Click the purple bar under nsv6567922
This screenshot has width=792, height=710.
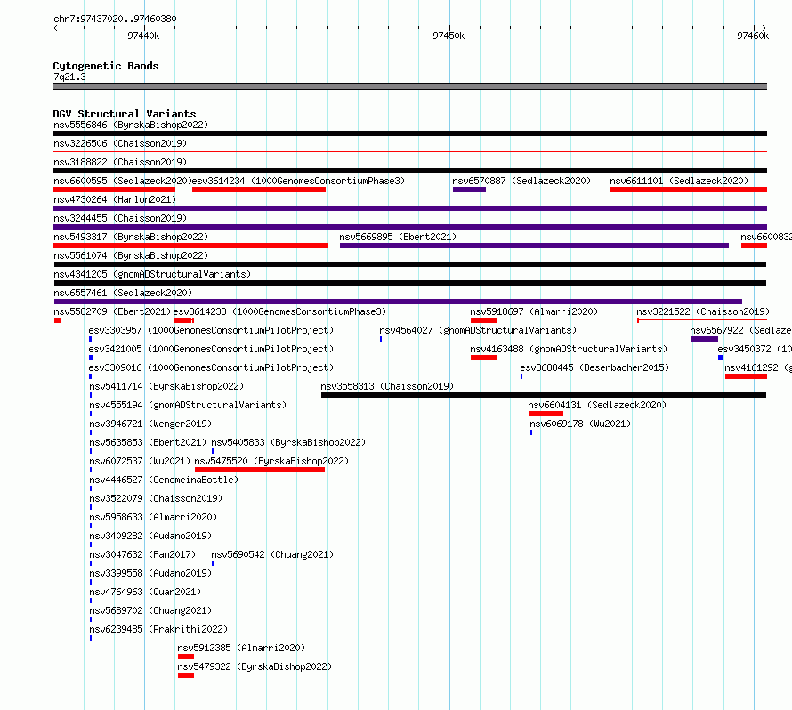(704, 339)
